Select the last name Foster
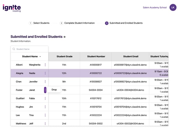 [19, 90]
